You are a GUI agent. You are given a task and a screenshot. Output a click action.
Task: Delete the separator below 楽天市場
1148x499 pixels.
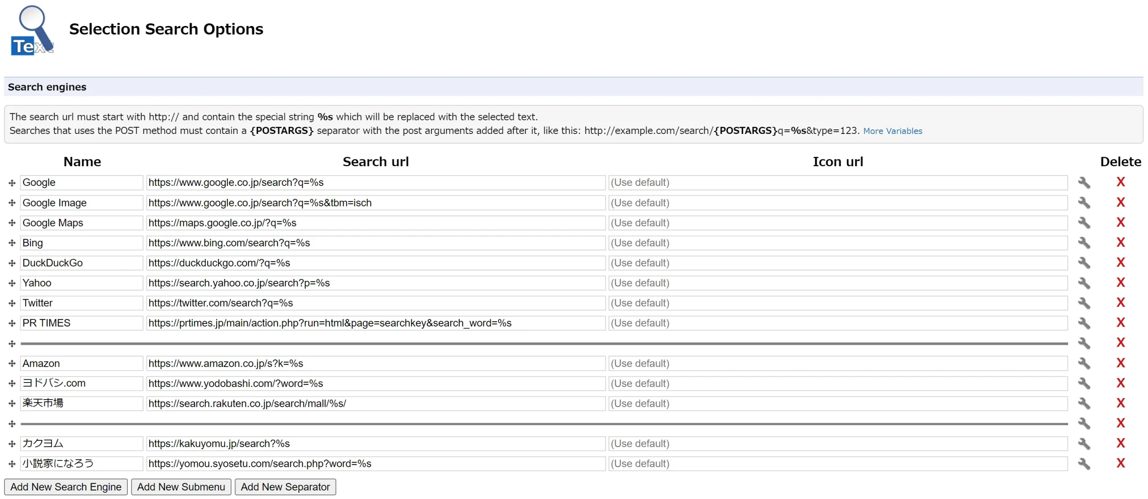point(1121,423)
